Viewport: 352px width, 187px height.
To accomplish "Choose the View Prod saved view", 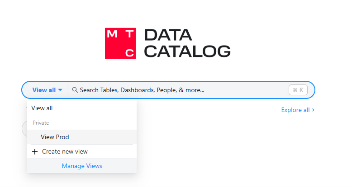I will [x=55, y=137].
